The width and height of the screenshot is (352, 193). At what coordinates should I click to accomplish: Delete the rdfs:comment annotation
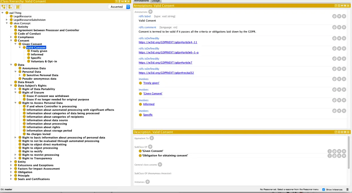pyautogui.click(x=339, y=27)
